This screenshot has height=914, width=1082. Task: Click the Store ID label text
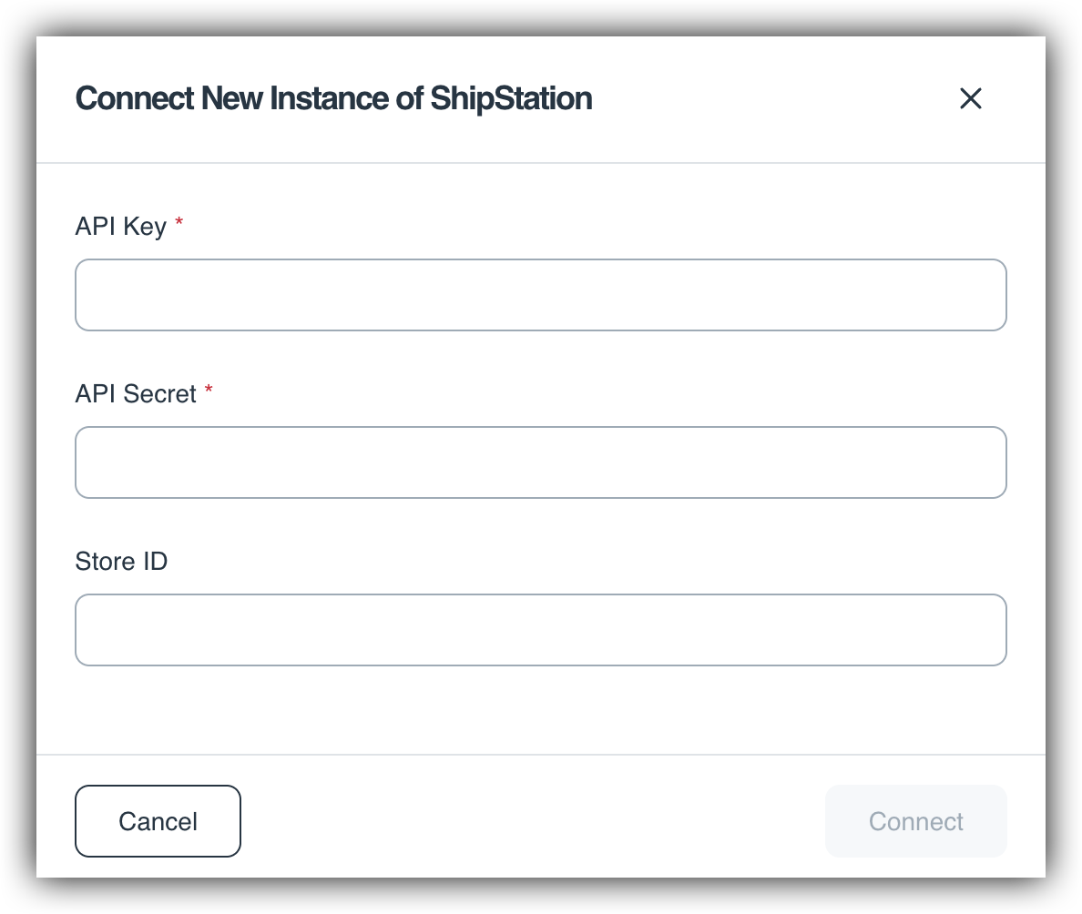(121, 562)
